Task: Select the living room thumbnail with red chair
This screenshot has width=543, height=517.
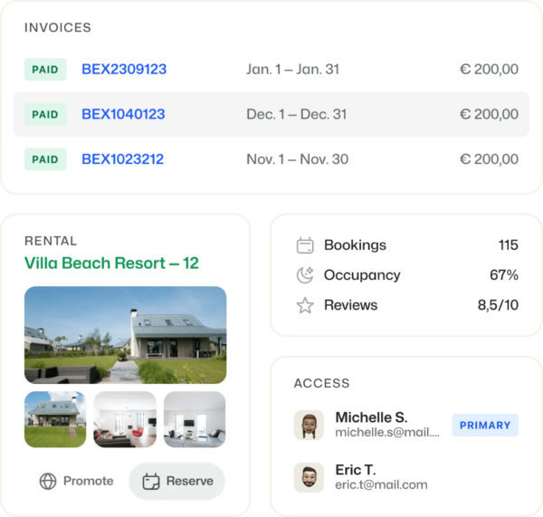Action: coord(125,419)
